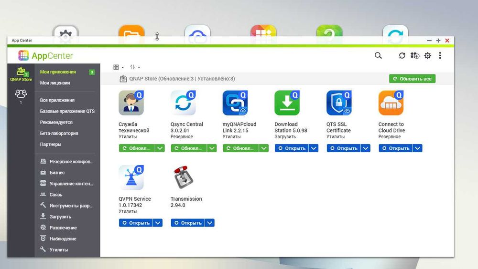This screenshot has width=478, height=269.
Task: Click the search magnifier icon
Action: pyautogui.click(x=378, y=55)
